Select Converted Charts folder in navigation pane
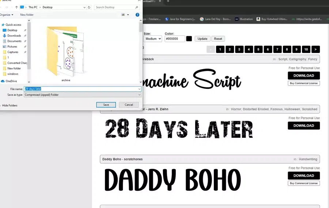The width and height of the screenshot is (329, 208). point(14,63)
